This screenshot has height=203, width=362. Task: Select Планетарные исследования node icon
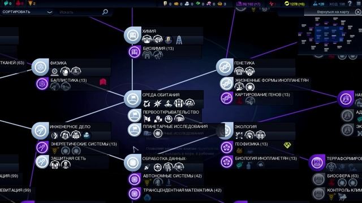(x=135, y=130)
